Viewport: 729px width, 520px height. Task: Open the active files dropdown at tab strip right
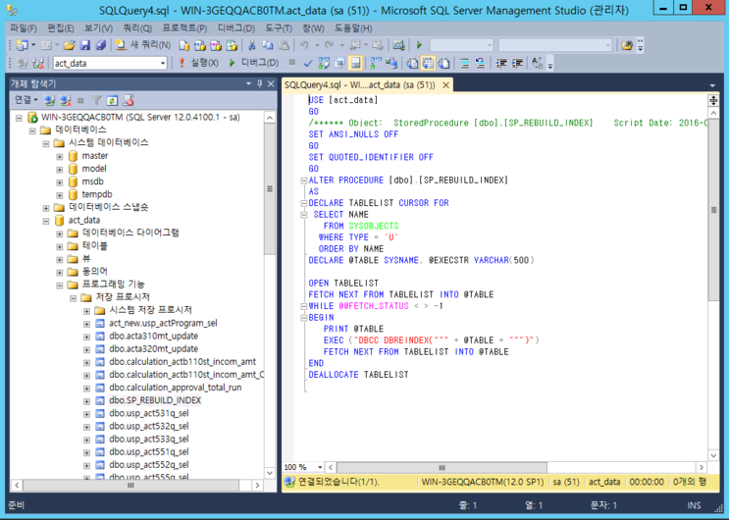(x=712, y=85)
